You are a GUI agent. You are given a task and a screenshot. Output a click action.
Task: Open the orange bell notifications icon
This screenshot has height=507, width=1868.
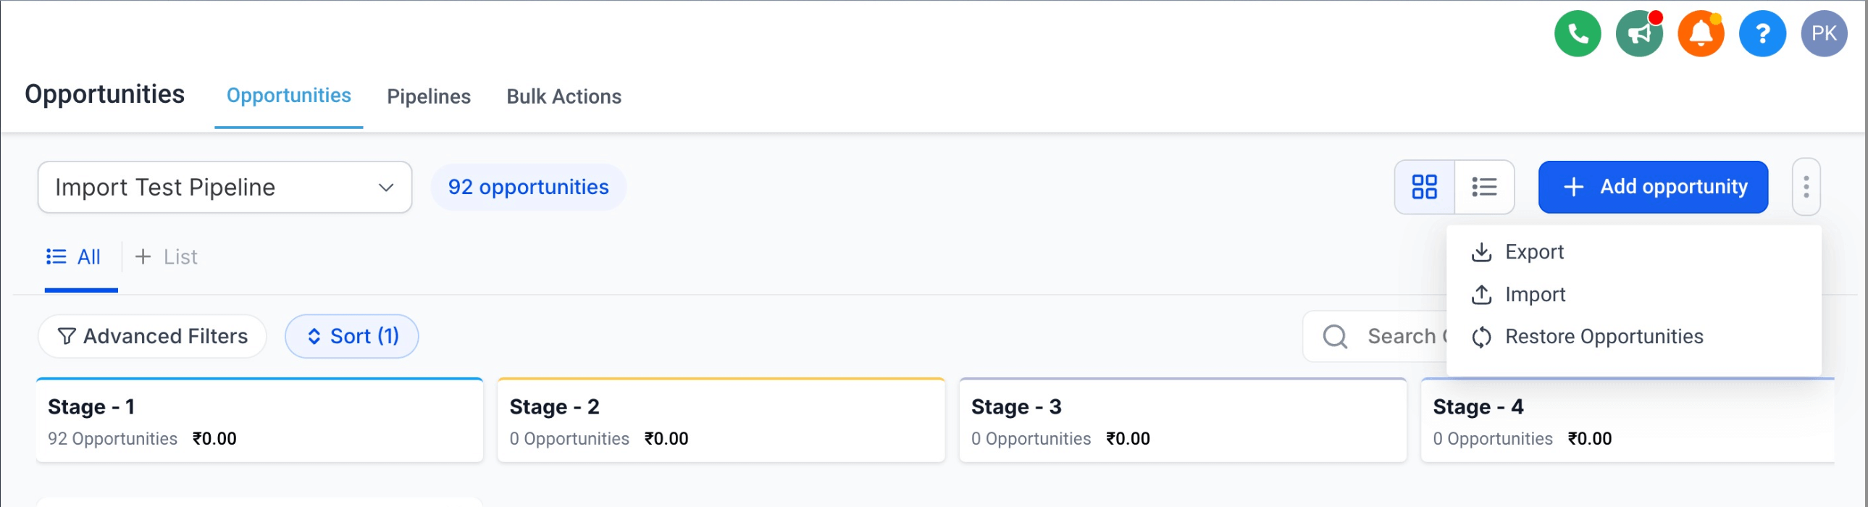(x=1701, y=33)
